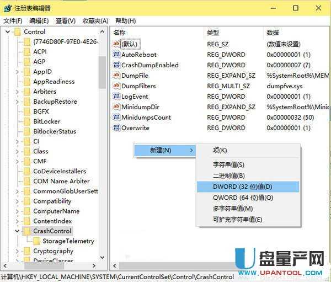Click the 新建(N) context menu entry

161,150
